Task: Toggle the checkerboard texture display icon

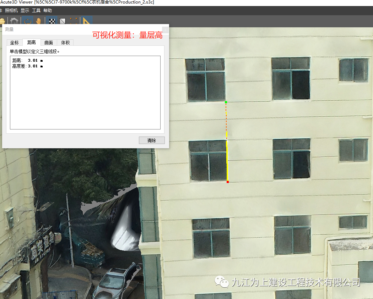Action: 52,21
